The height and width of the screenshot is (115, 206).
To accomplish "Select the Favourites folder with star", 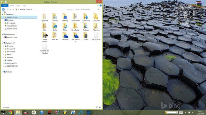I will point(96,17).
